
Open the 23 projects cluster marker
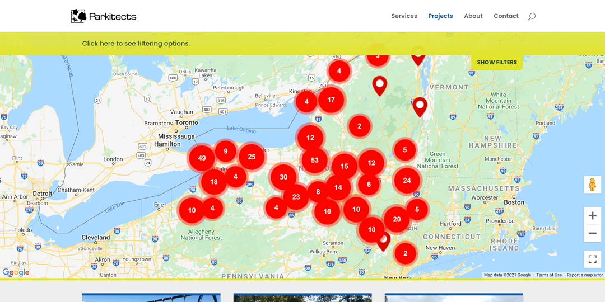[296, 197]
